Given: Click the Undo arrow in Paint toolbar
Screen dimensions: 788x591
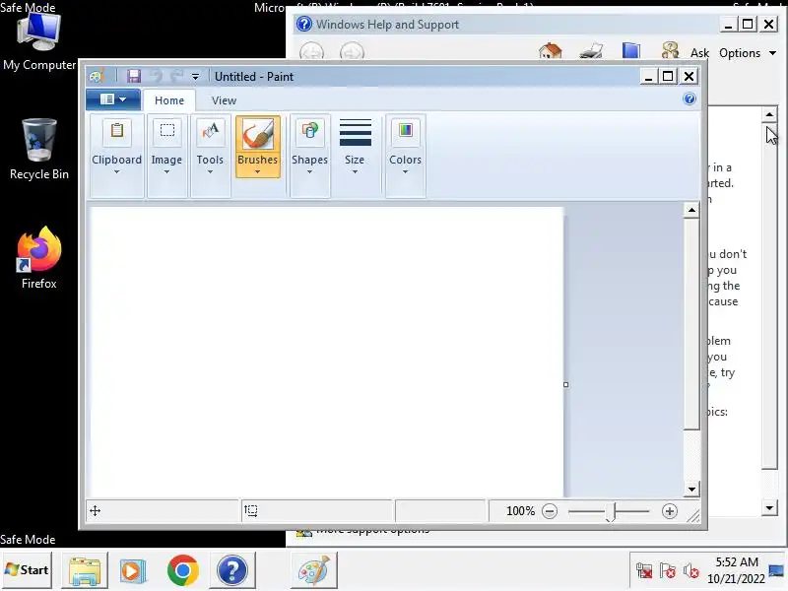Looking at the screenshot, I should tap(156, 76).
